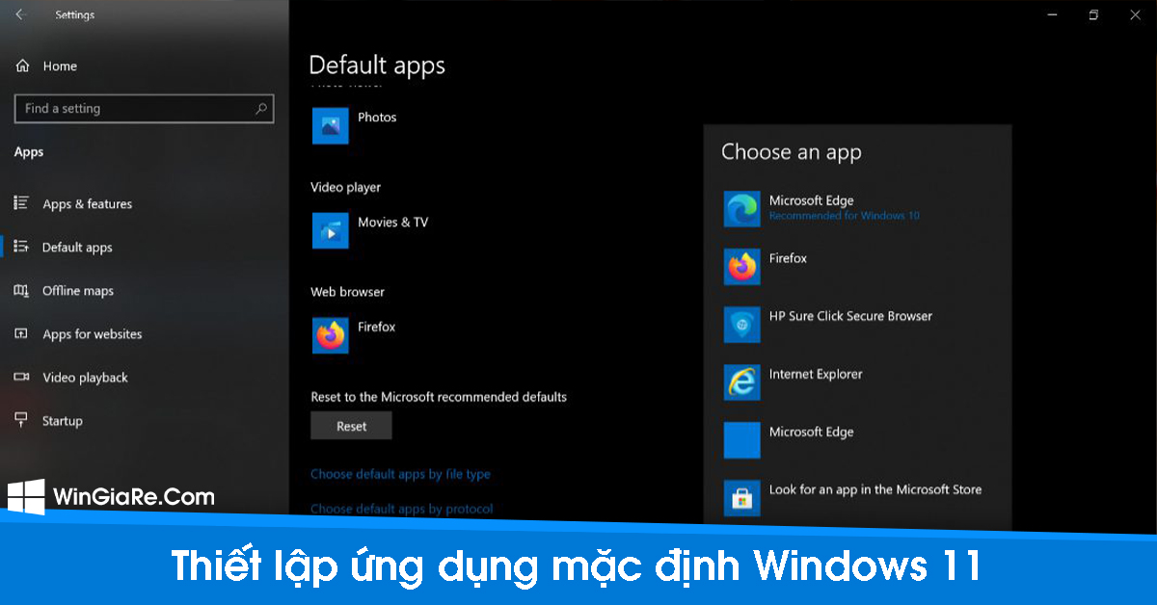Click the Offline maps map icon

[21, 290]
